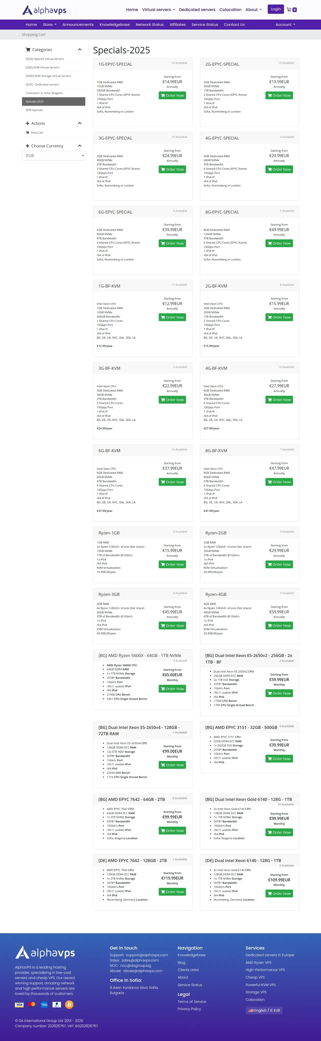
Task: Click the PayPal icon in the footer
Action: click(x=57, y=1004)
